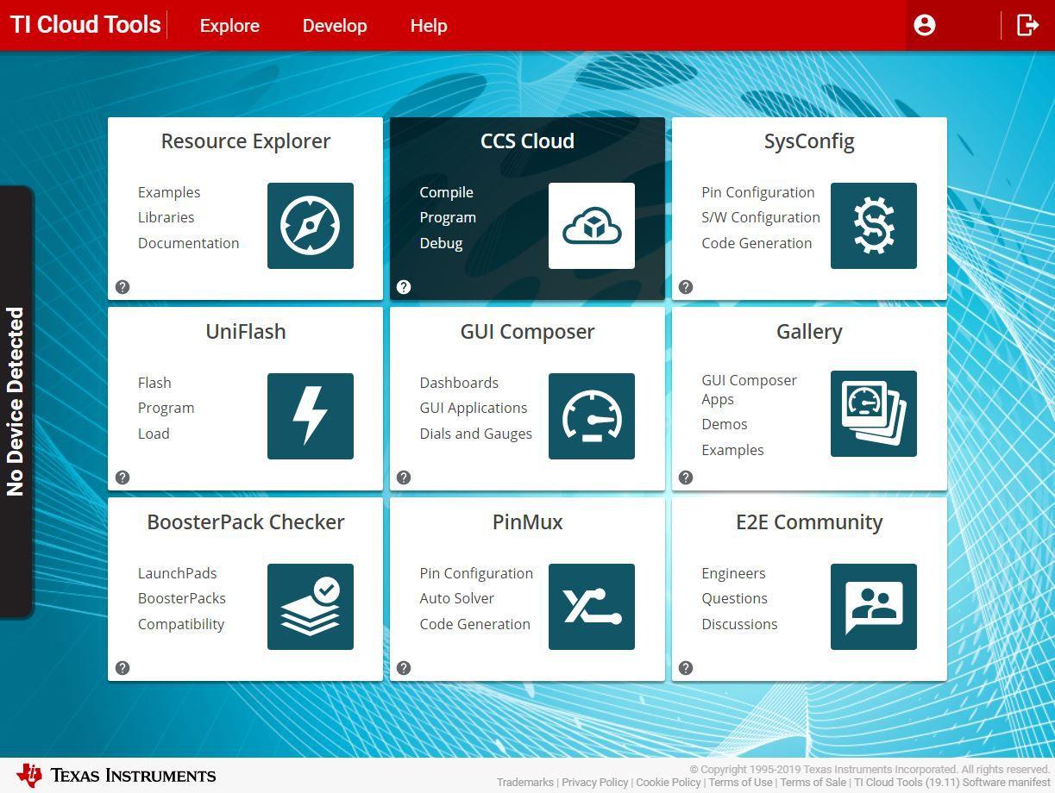Expand the No Device Detected side panel

[x=16, y=402]
